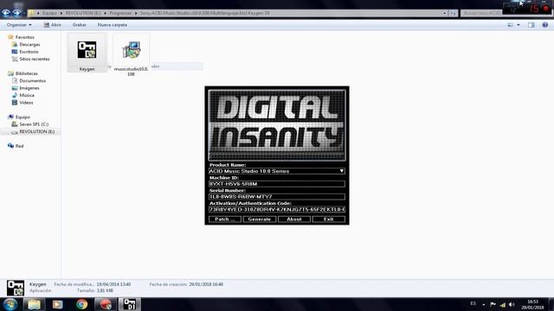Switch to the keygen taskbar icon

point(129,304)
